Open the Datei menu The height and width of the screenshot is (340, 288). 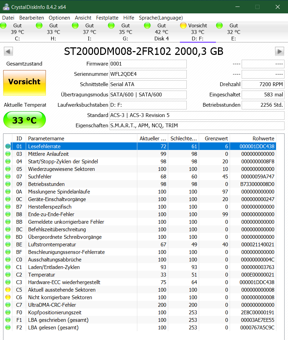point(8,18)
